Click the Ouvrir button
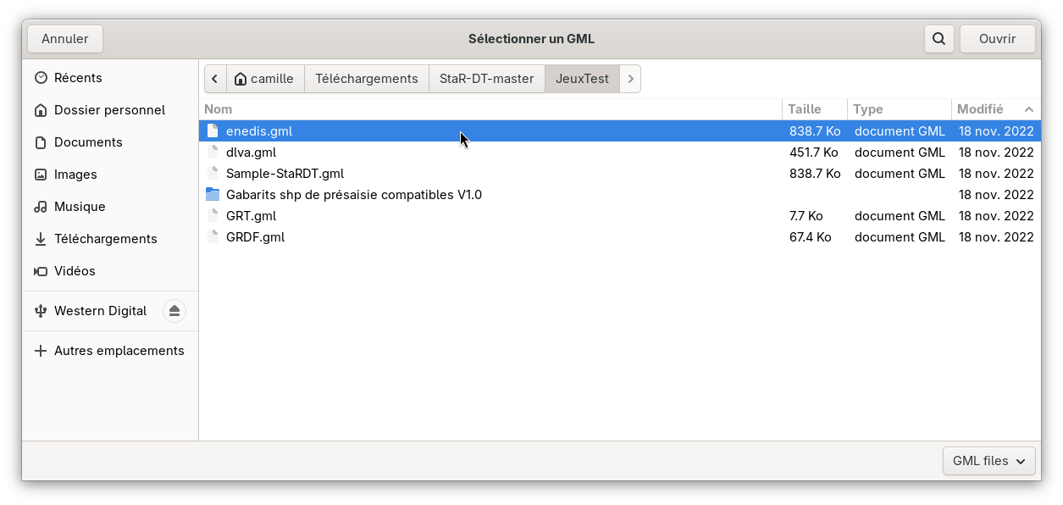Screen dimensions: 1063x505 (x=997, y=39)
